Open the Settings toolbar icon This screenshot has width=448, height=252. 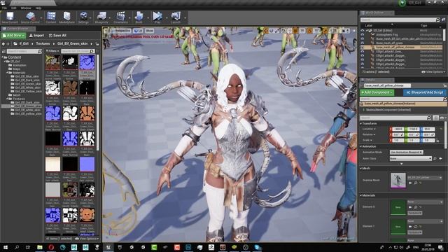[83, 17]
